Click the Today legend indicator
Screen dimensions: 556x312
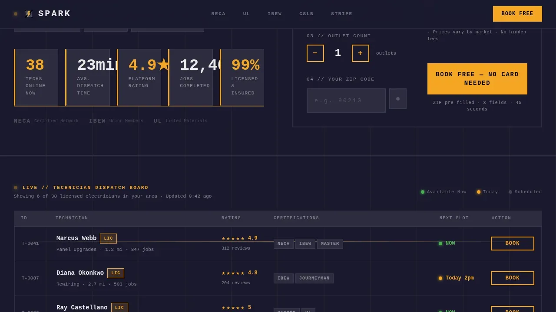click(x=487, y=192)
